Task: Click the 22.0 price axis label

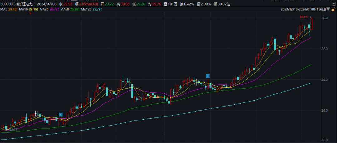Action: [324, 140]
